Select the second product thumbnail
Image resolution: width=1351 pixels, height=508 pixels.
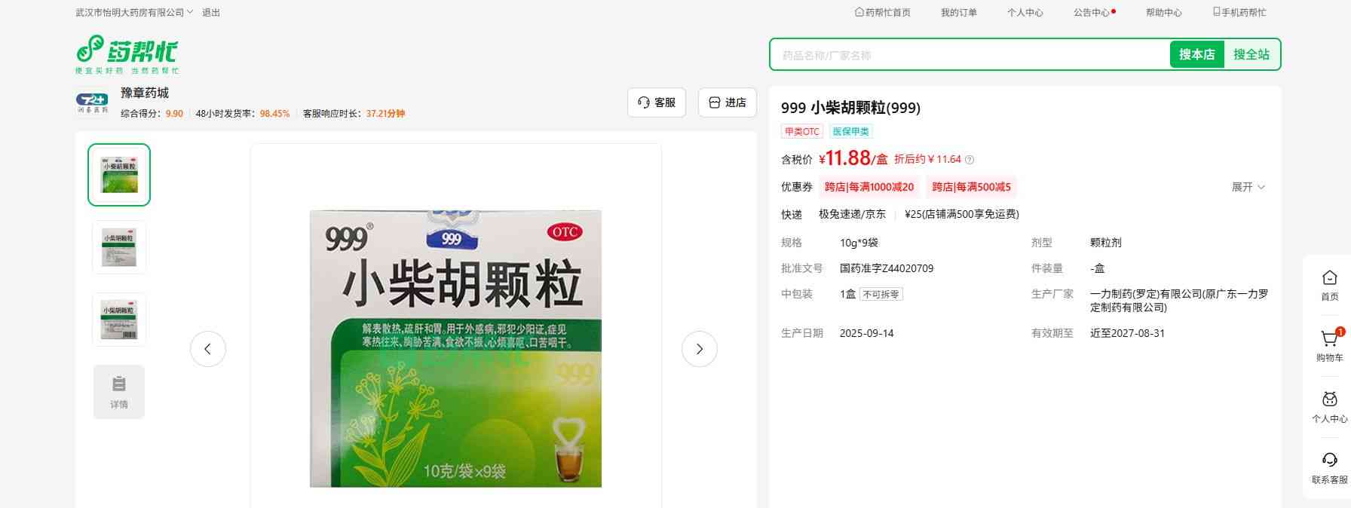click(119, 247)
